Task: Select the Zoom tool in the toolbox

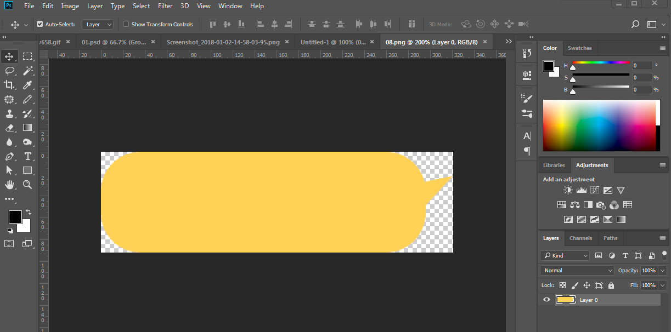Action: click(27, 185)
